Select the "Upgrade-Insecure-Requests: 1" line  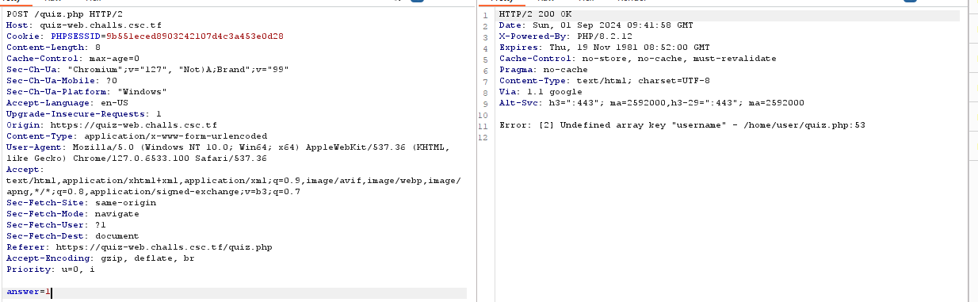(84, 114)
